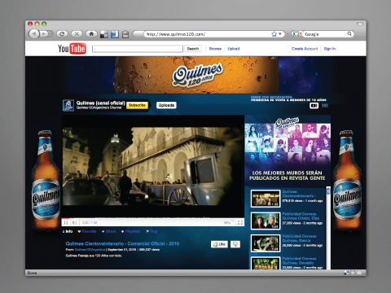Toggle fullscreen on the video player

pyautogui.click(x=239, y=222)
